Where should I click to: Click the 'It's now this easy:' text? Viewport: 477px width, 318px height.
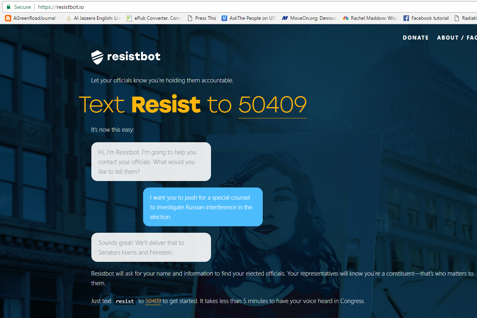(x=112, y=130)
